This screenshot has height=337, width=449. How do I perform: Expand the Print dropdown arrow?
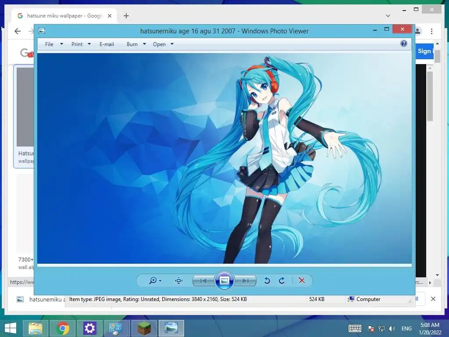89,44
